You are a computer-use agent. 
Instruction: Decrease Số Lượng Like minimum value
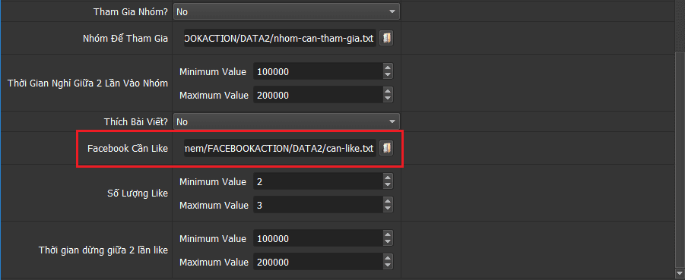tap(388, 185)
